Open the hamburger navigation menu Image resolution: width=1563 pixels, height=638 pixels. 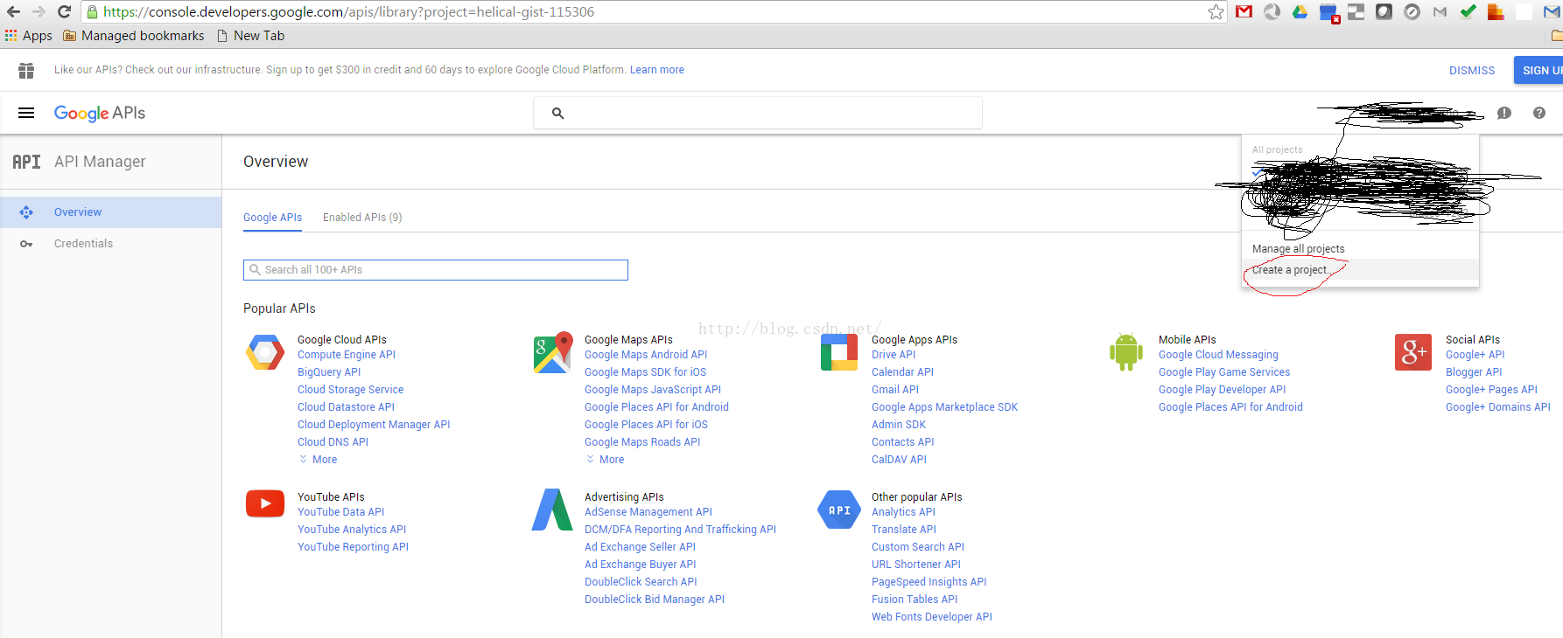26,113
